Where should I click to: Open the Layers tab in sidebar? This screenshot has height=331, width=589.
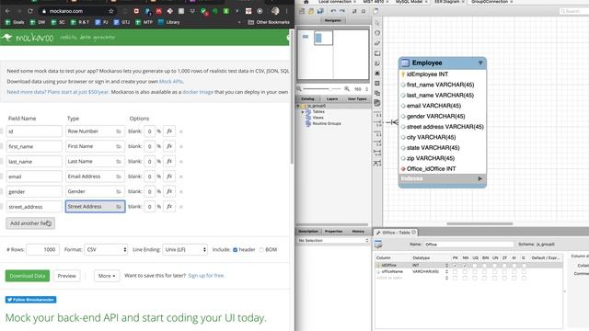click(332, 99)
